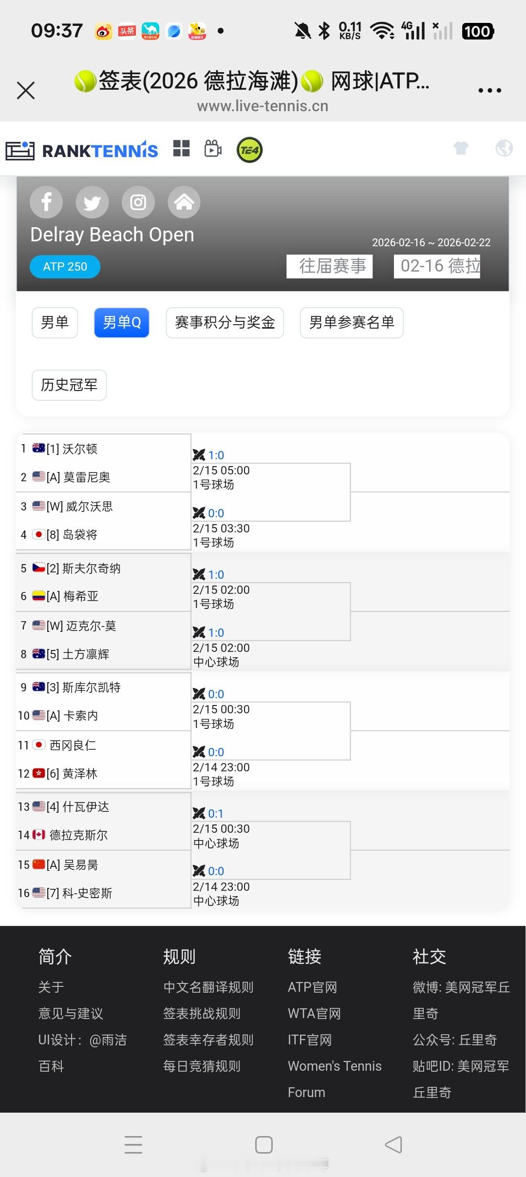Click the tournament home icon next to Instagram
This screenshot has width=526, height=1177.
click(184, 202)
